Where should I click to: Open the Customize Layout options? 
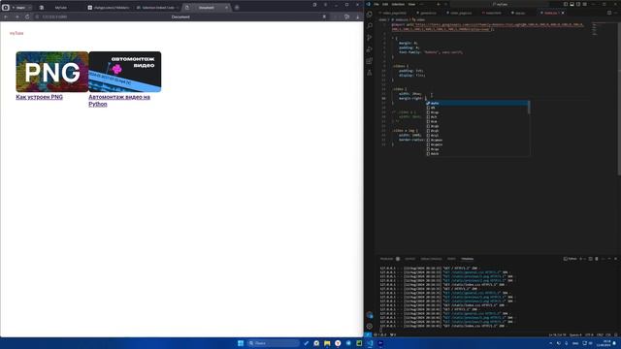tap(584, 4)
